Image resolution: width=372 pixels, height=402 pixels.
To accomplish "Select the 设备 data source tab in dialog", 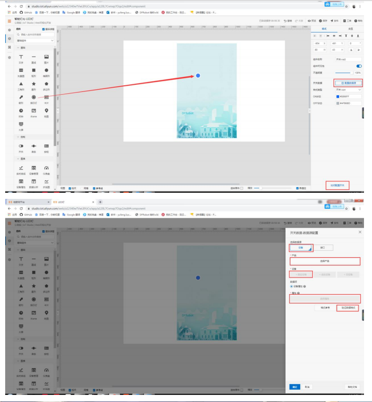I will (301, 248).
